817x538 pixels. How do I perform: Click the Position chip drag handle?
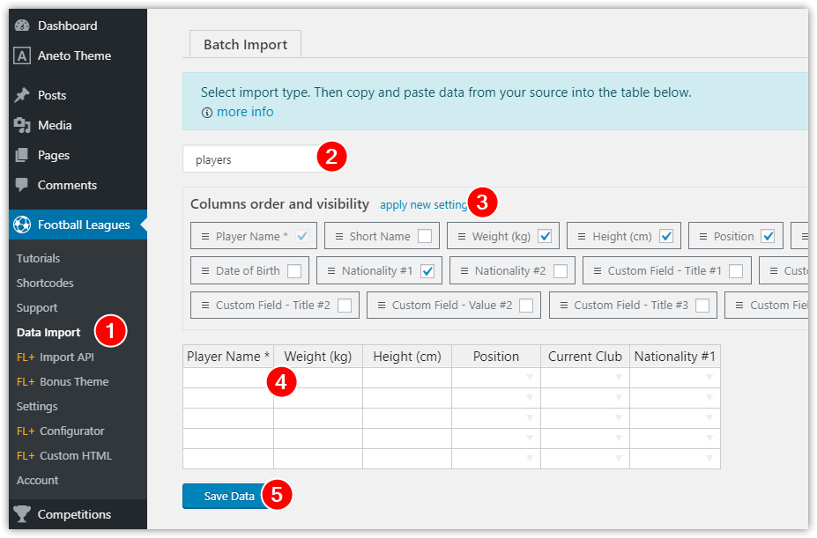point(703,237)
